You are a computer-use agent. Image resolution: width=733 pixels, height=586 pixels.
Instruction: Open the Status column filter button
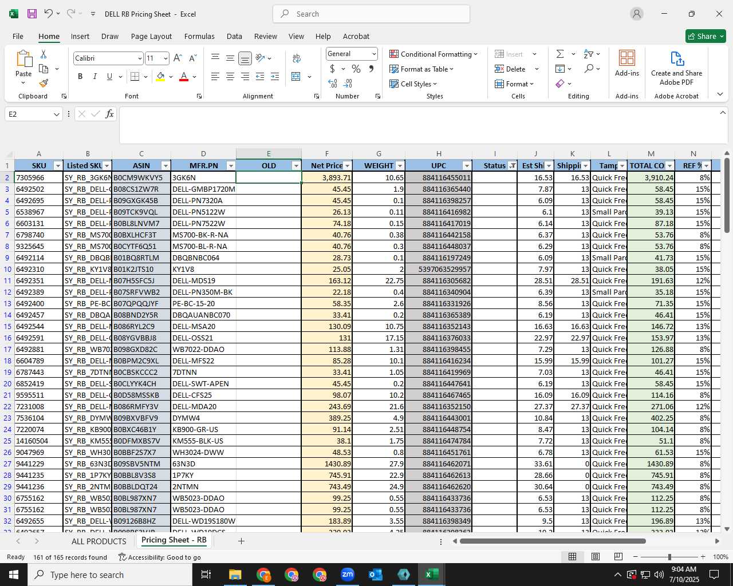(512, 166)
